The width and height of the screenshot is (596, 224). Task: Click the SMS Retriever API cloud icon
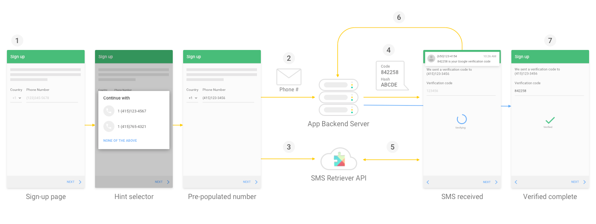(339, 159)
